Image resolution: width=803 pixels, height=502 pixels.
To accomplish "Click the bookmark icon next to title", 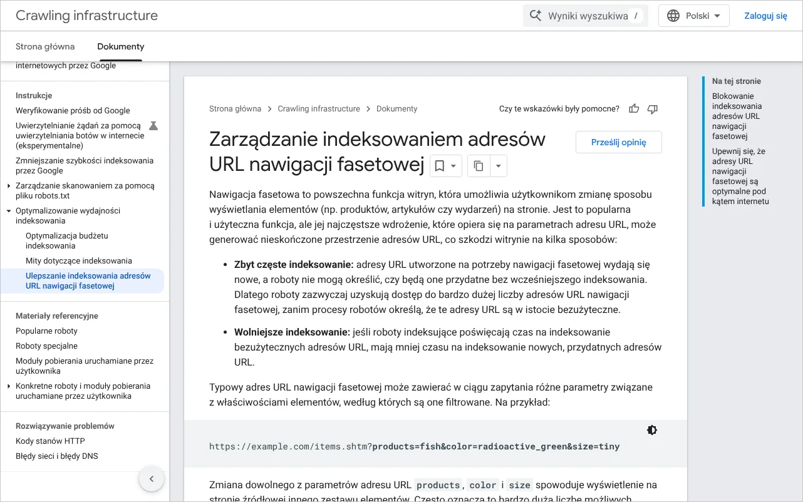I will click(440, 166).
